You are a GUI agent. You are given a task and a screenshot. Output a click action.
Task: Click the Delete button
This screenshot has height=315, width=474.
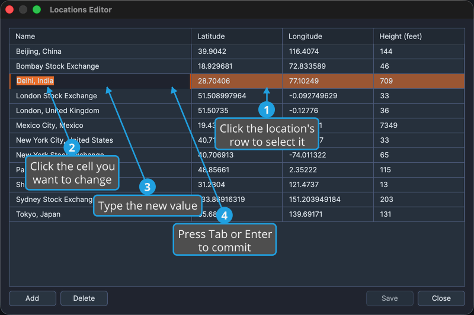(x=84, y=298)
